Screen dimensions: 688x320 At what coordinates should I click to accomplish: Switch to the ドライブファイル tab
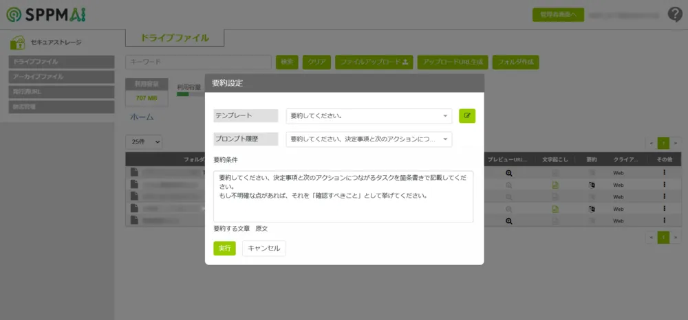(175, 38)
